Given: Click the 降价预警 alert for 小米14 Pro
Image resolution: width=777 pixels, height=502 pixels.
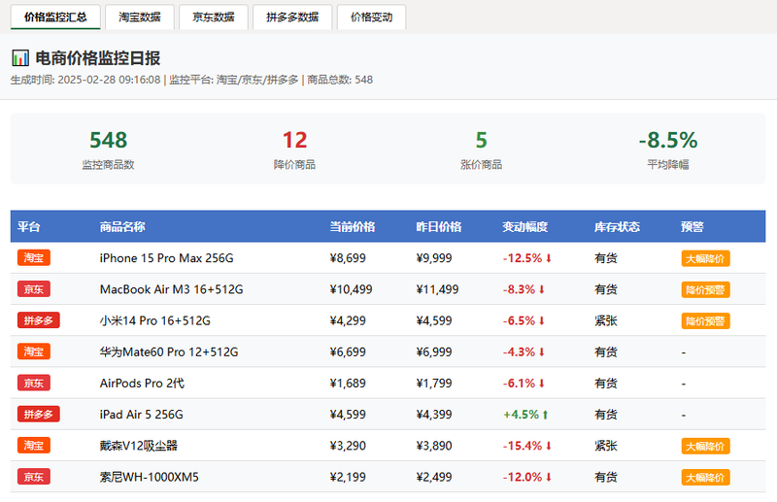Looking at the screenshot, I should click(x=705, y=321).
